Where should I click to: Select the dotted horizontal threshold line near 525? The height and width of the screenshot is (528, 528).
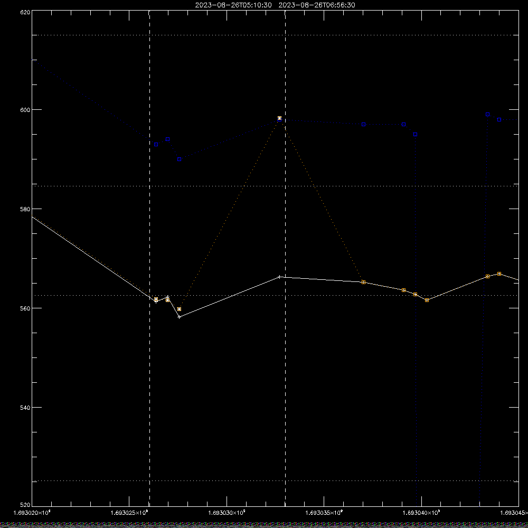coord(275,481)
